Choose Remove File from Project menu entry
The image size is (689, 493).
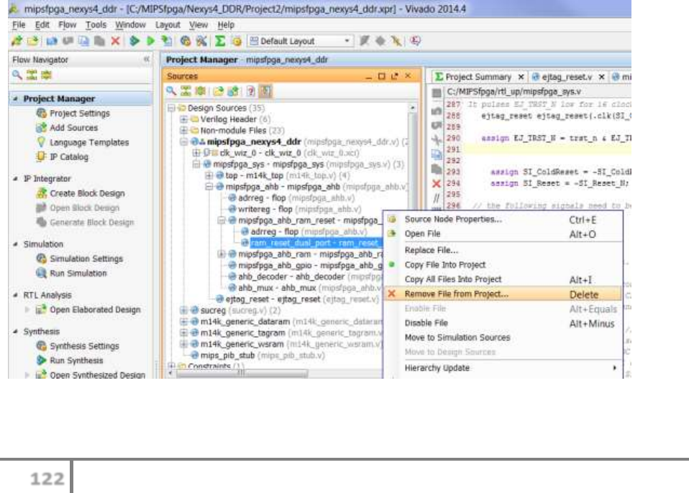[456, 294]
